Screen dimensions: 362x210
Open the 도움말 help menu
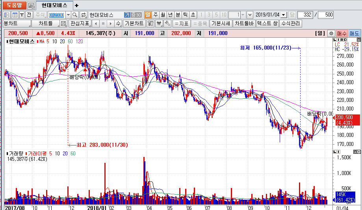[14, 6]
